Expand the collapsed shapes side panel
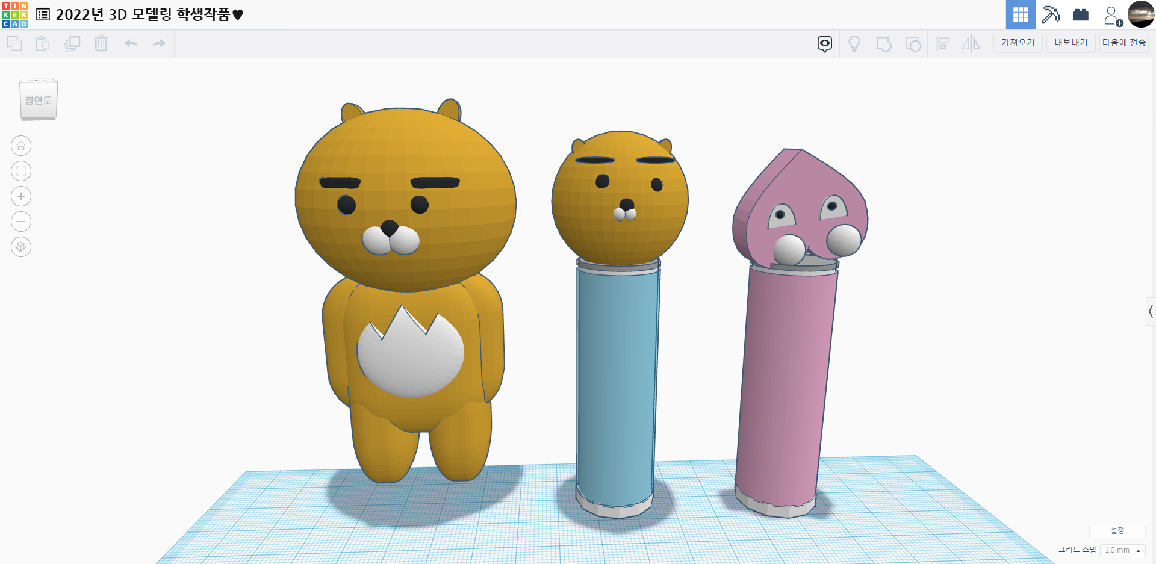Image resolution: width=1156 pixels, height=564 pixels. click(x=1151, y=311)
